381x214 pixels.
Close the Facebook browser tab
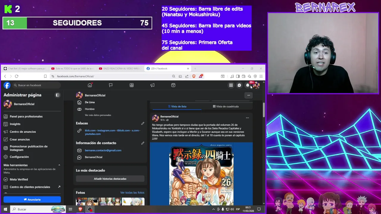188,69
